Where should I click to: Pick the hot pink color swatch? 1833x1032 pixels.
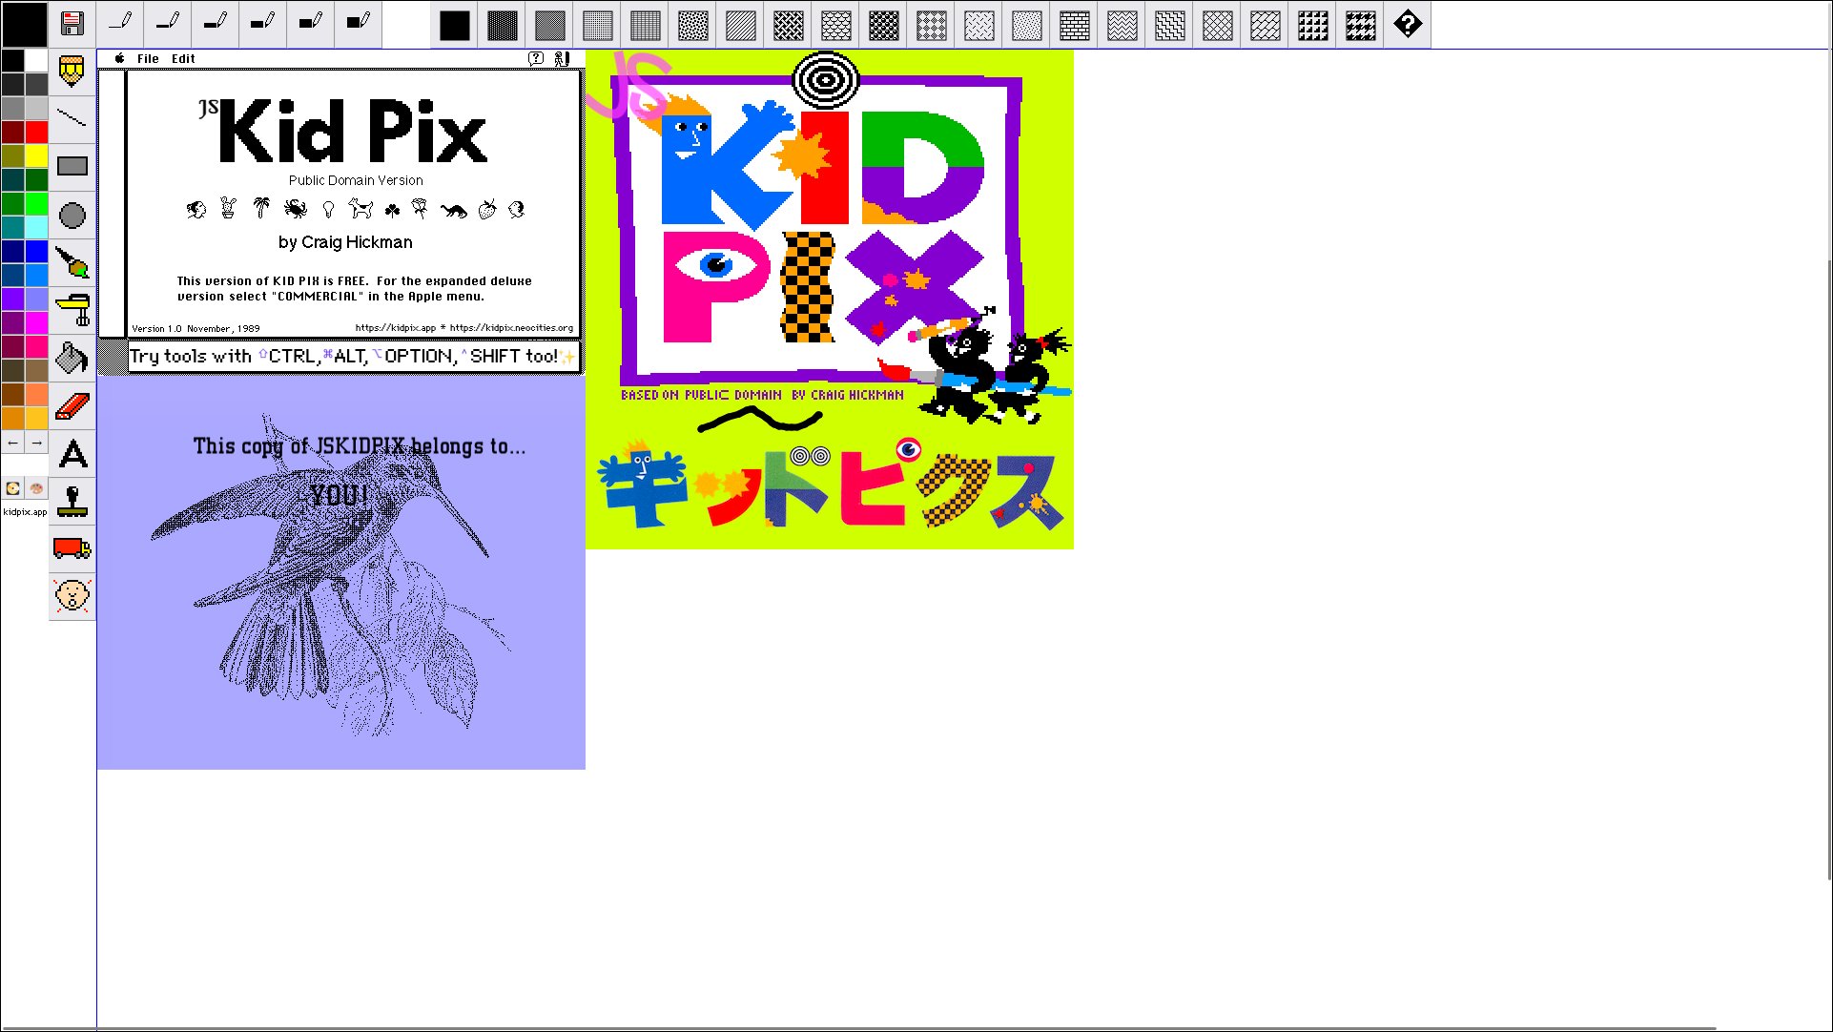[36, 346]
